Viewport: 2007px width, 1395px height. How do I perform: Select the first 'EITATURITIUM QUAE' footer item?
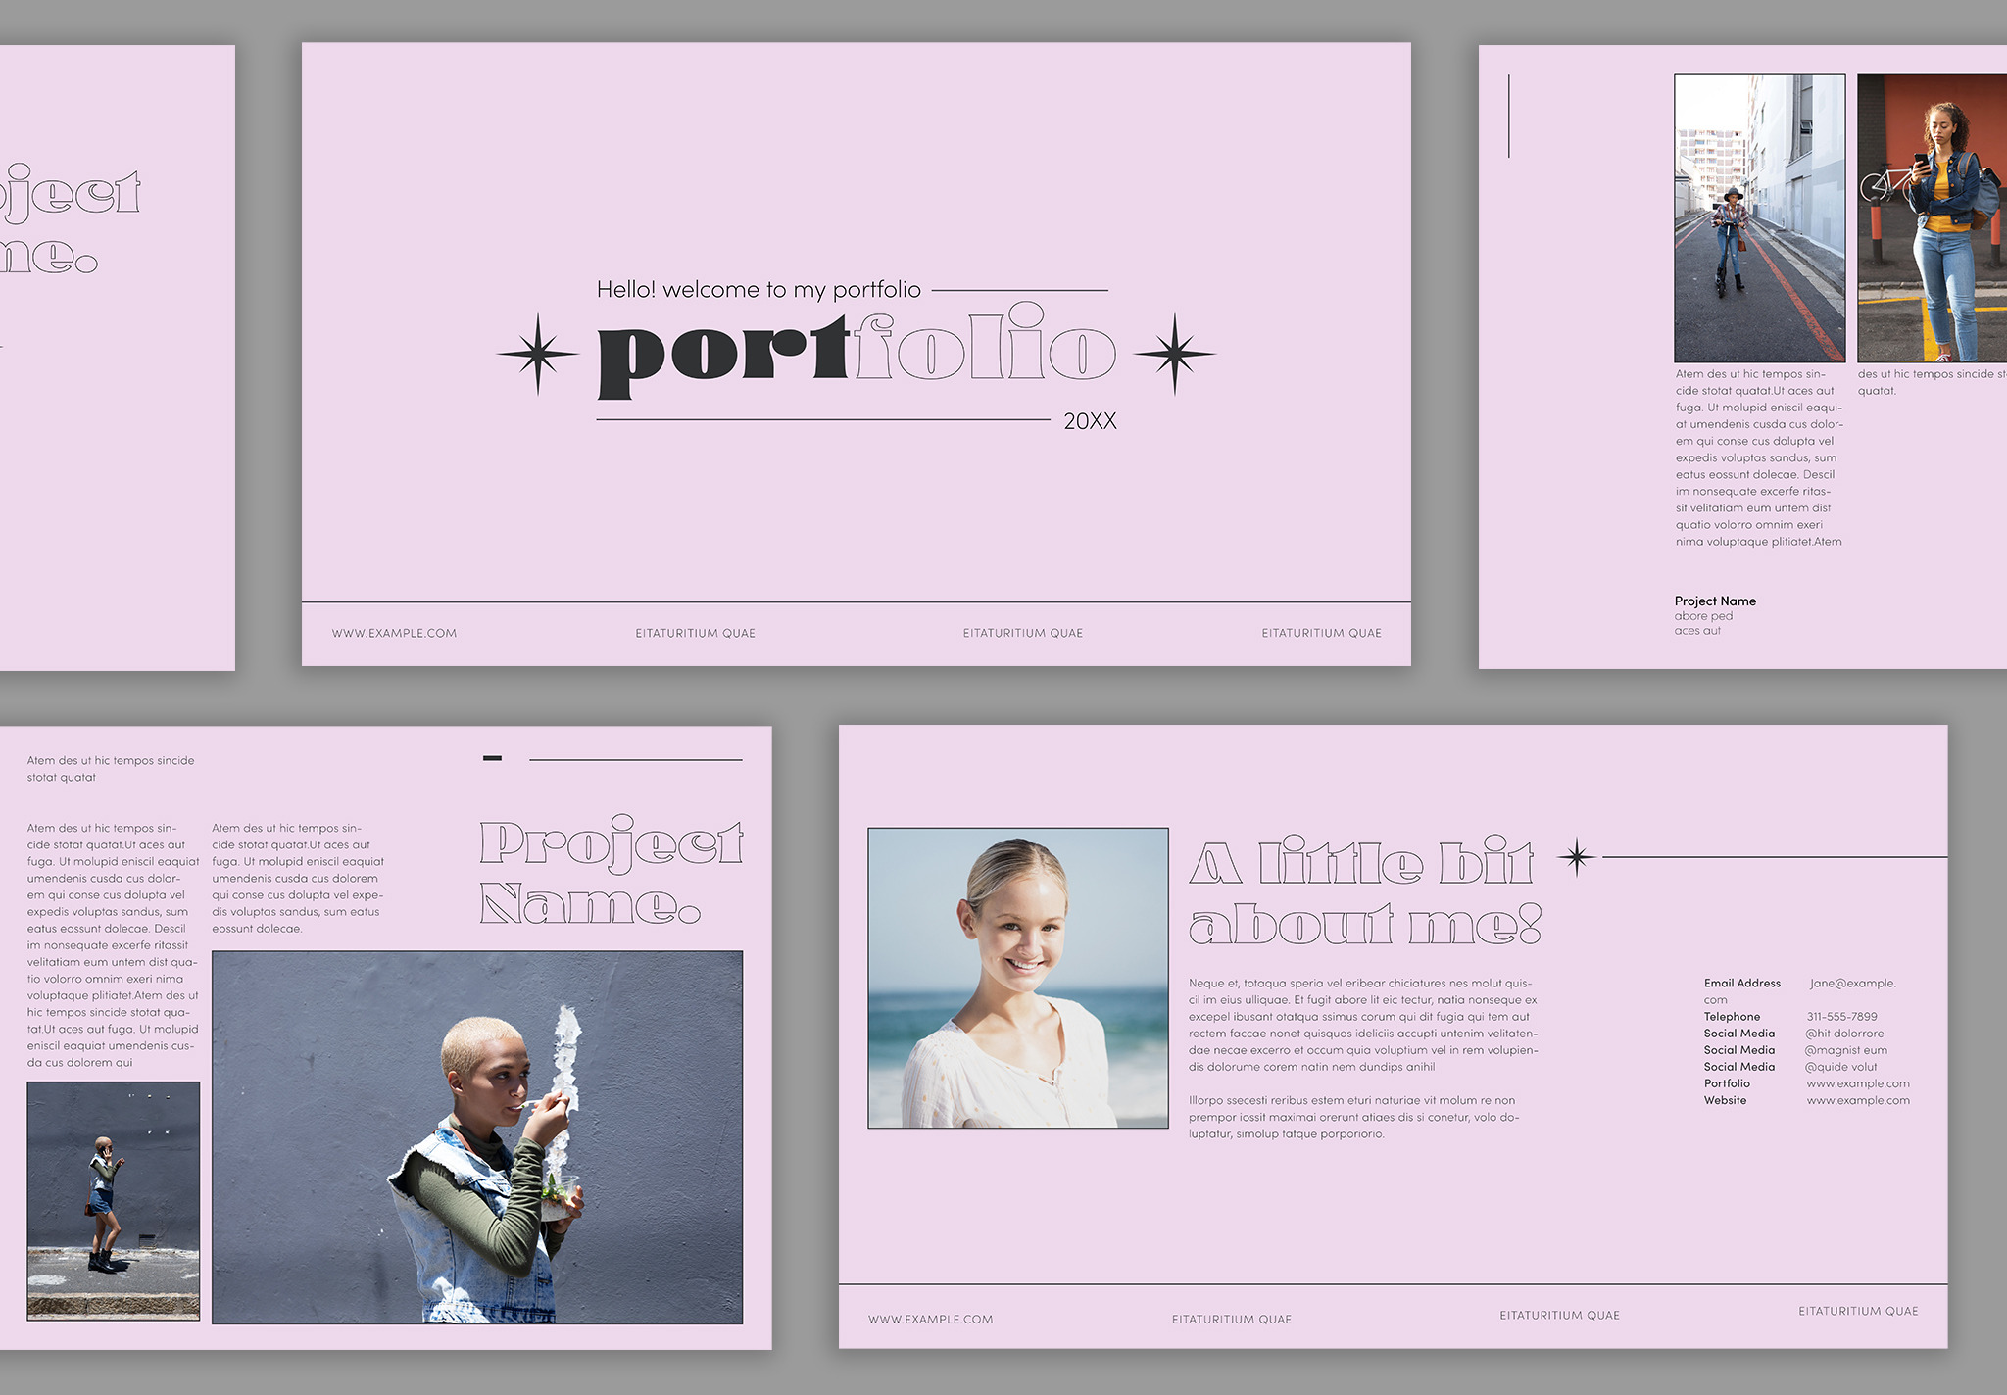click(693, 633)
